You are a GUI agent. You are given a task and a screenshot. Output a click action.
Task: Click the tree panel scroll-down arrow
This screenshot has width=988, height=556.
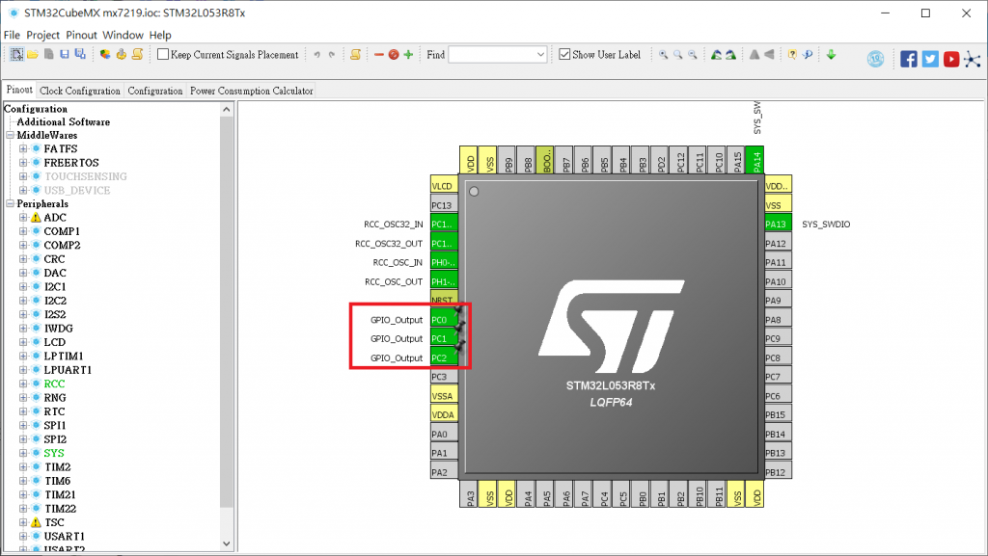(227, 544)
